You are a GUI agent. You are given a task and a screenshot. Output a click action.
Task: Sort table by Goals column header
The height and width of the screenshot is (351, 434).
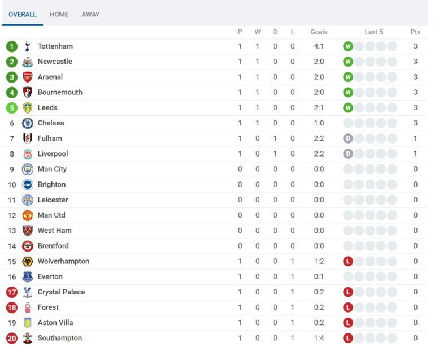click(x=319, y=32)
